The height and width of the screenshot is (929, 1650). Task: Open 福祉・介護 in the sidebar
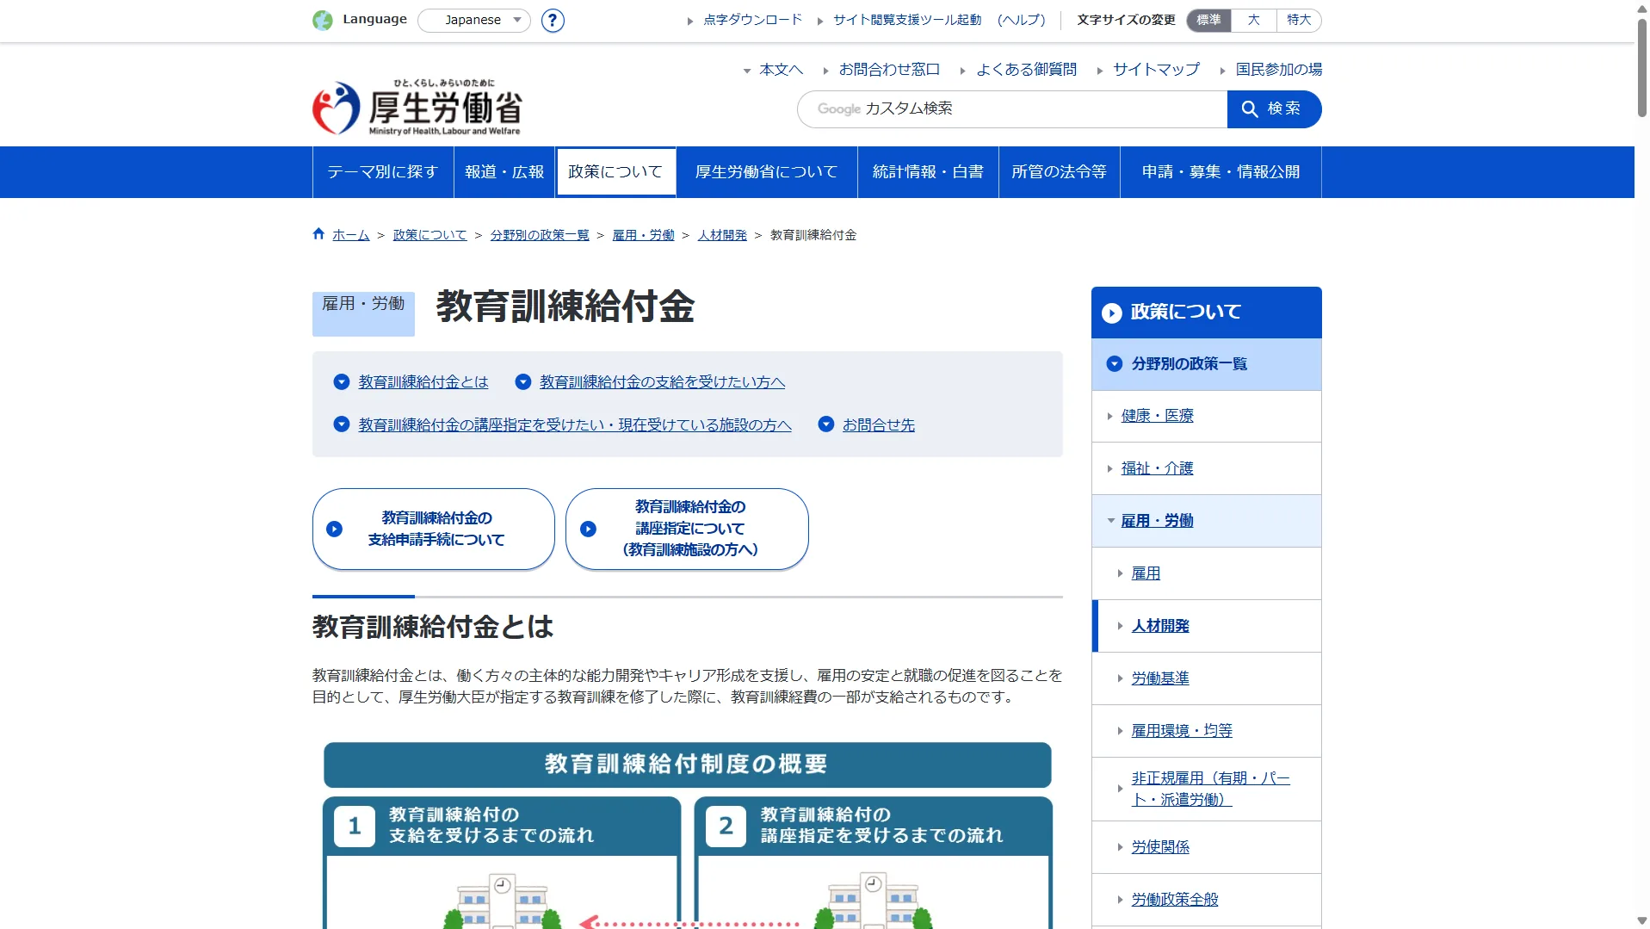(x=1158, y=468)
